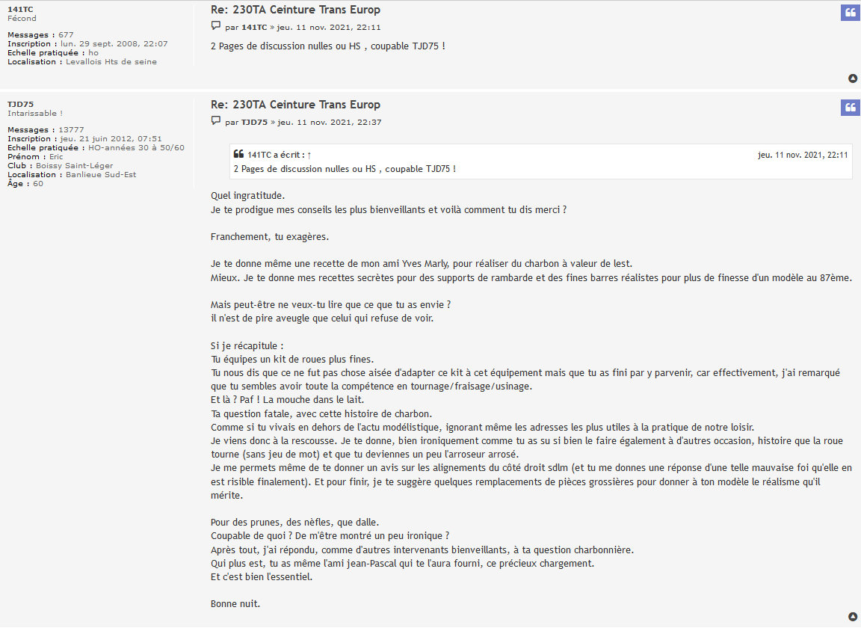The image size is (861, 628).
Task: Jump to top from TJD75's post arrow
Action: tap(853, 617)
